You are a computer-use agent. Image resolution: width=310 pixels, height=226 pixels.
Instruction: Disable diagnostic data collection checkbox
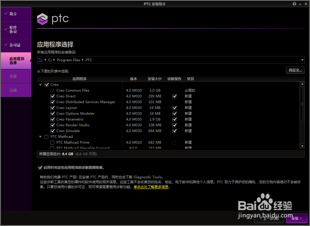[40, 168]
